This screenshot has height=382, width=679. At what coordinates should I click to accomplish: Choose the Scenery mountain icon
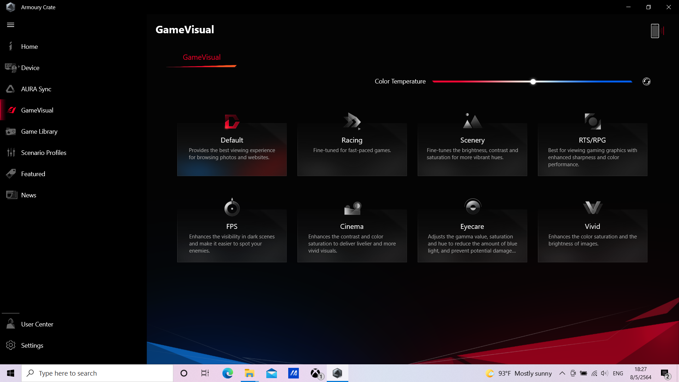click(x=472, y=121)
